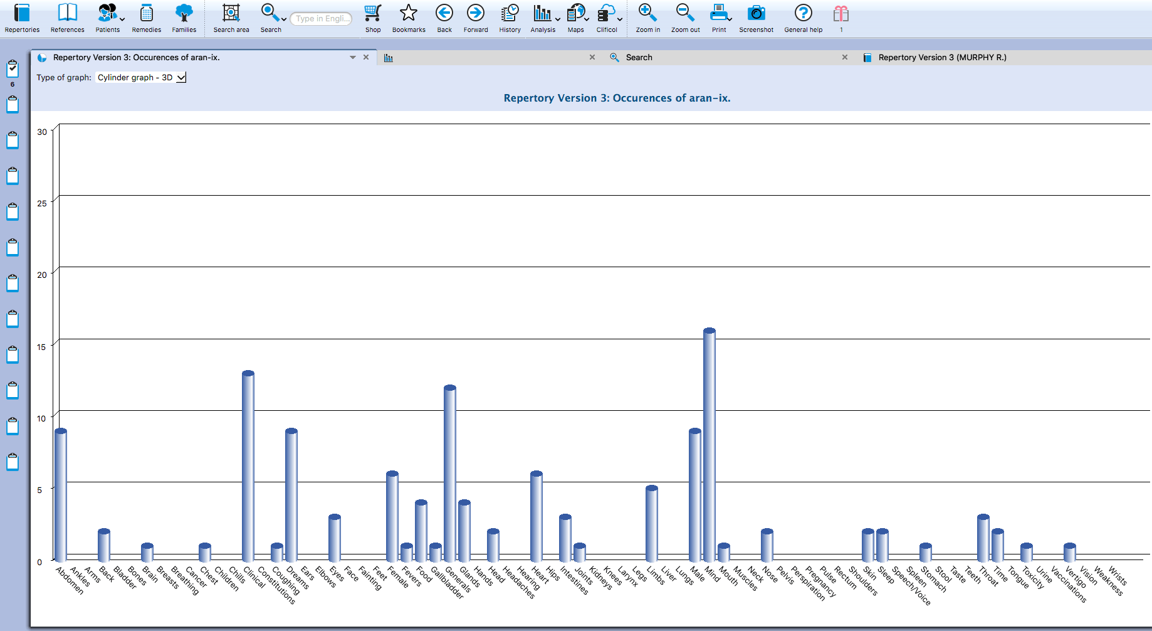This screenshot has height=631, width=1152.
Task: Click the Abdomen cylinder bar
Action: click(x=60, y=495)
